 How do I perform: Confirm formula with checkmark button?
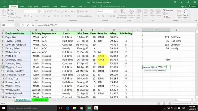pyautogui.click(x=28, y=25)
